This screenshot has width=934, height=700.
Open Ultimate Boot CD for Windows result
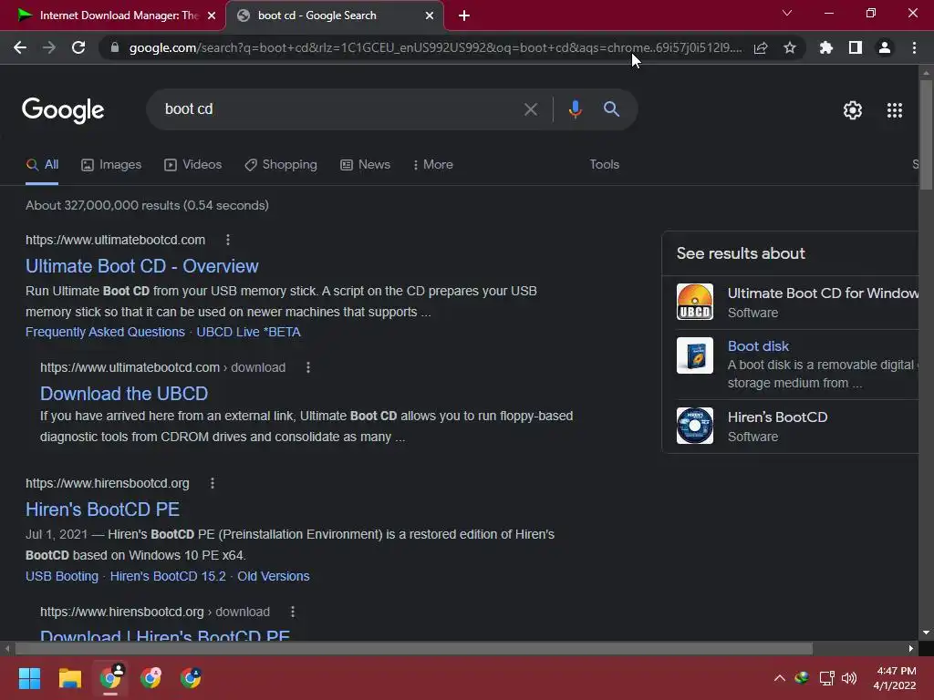(823, 293)
